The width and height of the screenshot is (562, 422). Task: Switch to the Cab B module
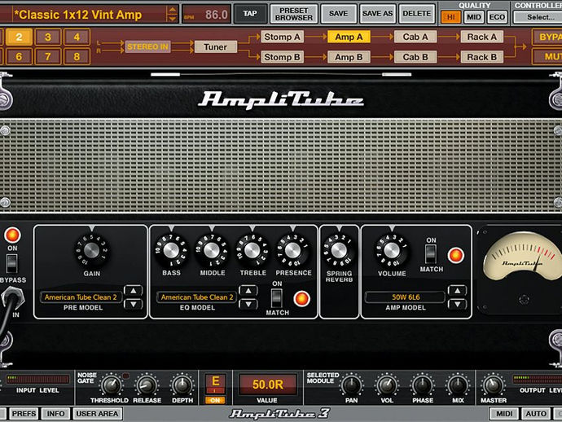[415, 57]
